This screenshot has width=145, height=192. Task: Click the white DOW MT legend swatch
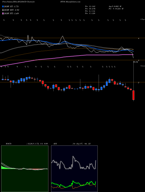3,10
